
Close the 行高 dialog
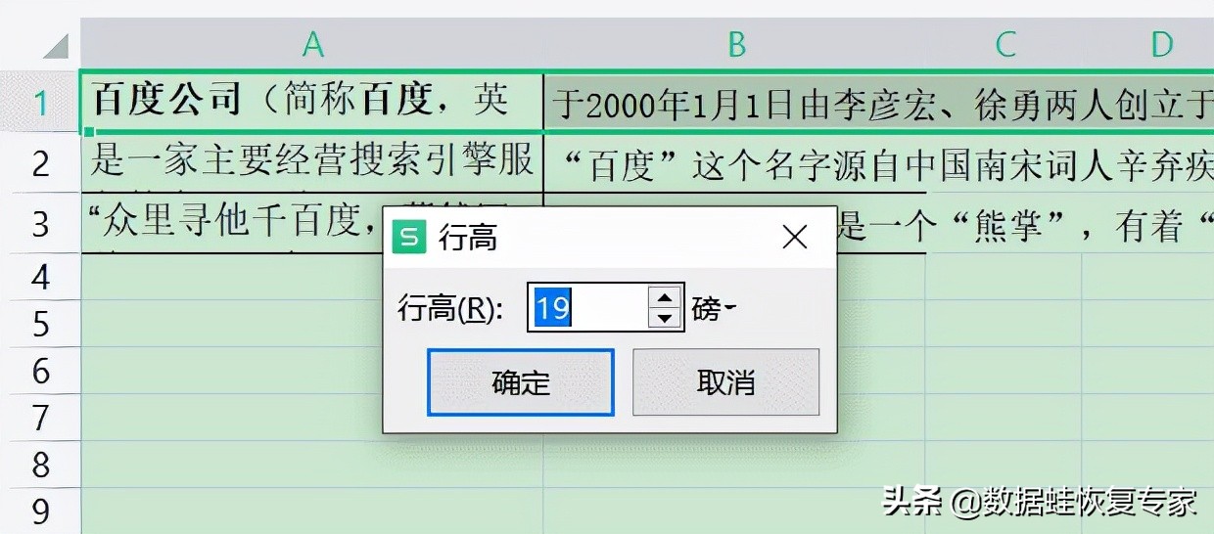[795, 237]
